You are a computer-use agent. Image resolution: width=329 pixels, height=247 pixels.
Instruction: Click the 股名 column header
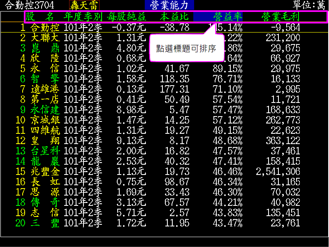39,17
